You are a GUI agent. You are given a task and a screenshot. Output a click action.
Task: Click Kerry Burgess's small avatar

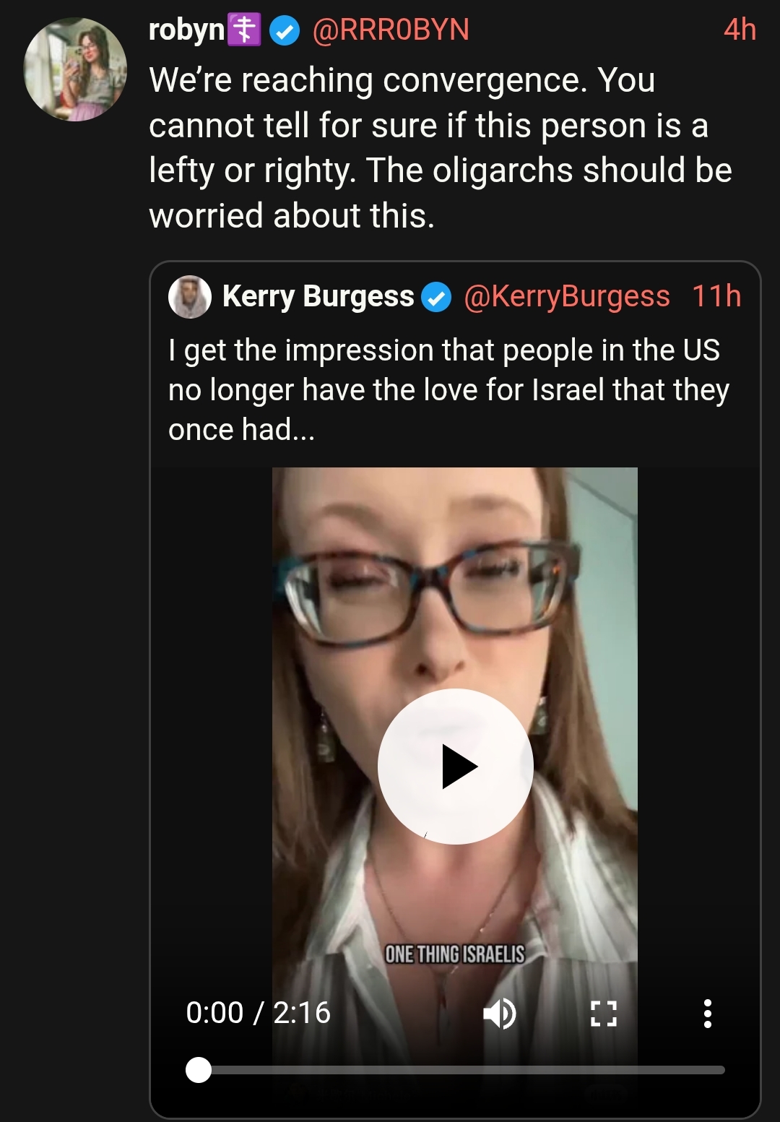pos(190,297)
